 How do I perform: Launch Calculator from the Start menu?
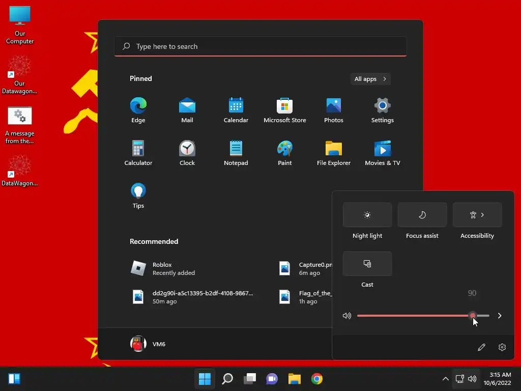coord(138,153)
